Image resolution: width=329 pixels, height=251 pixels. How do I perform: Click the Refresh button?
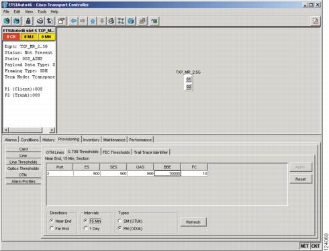click(x=193, y=222)
